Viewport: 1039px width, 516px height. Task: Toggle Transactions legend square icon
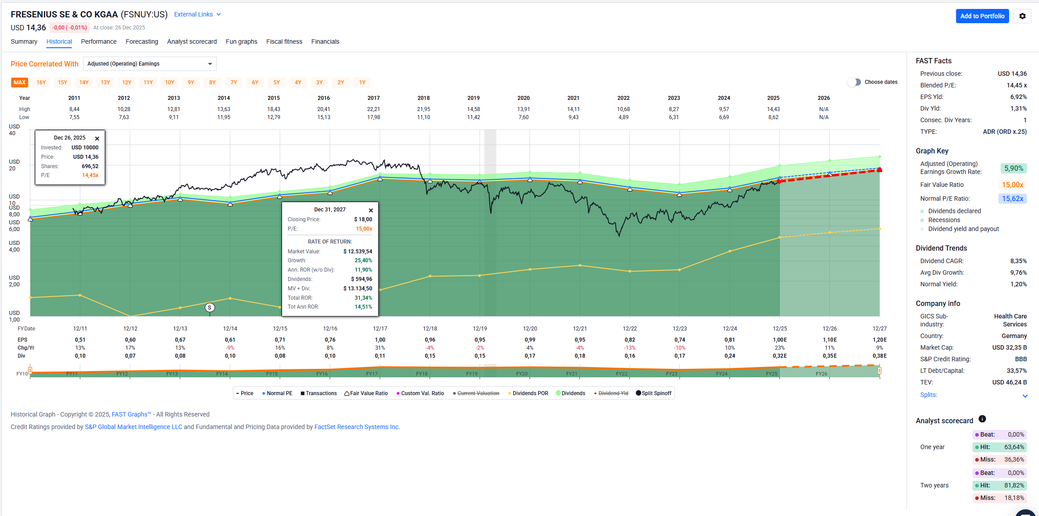click(302, 393)
